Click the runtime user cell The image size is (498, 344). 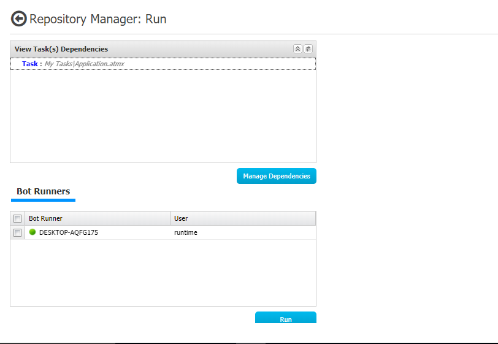(186, 232)
